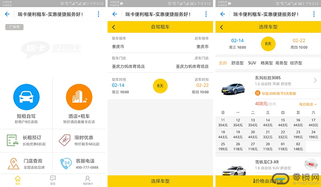Image resolution: width=321 pixels, height=187 pixels.
Task: Open 门店查询 store locator icon
Action: [x=12, y=163]
